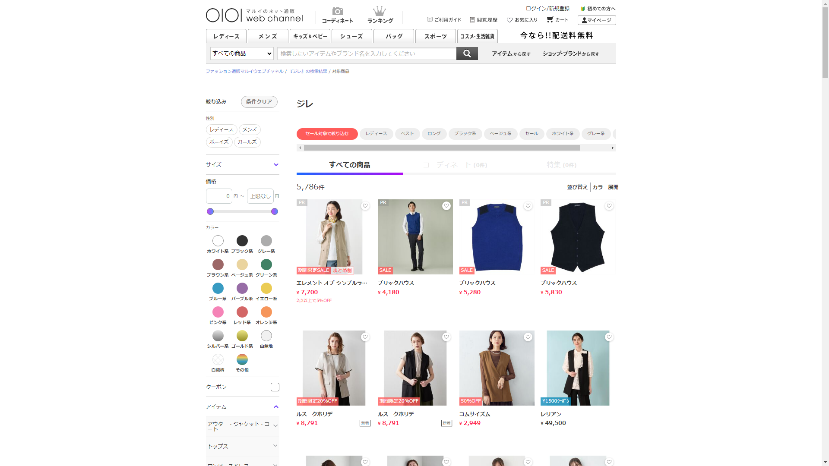Select the blue color swatch
Image resolution: width=829 pixels, height=466 pixels.
click(218, 288)
